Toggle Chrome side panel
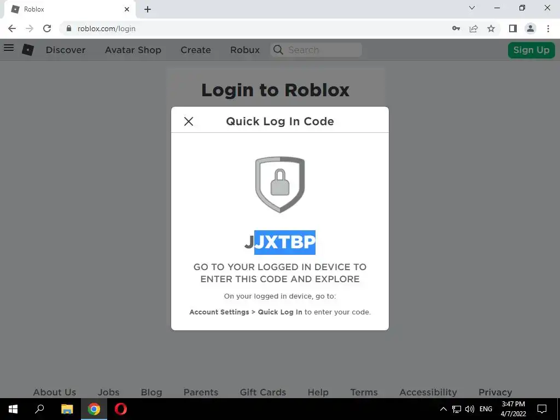 tap(513, 28)
